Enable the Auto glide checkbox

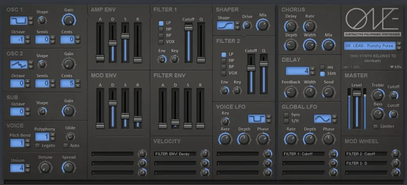66,146
